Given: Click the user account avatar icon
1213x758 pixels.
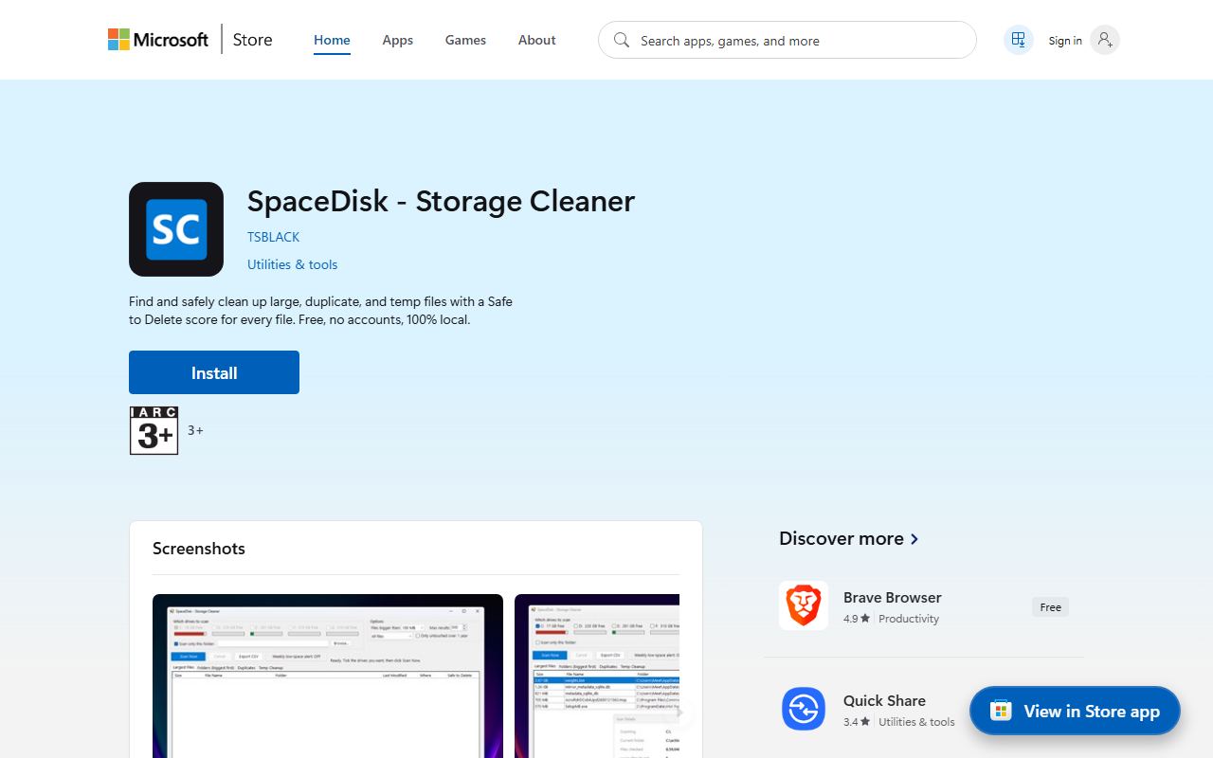Looking at the screenshot, I should point(1105,40).
